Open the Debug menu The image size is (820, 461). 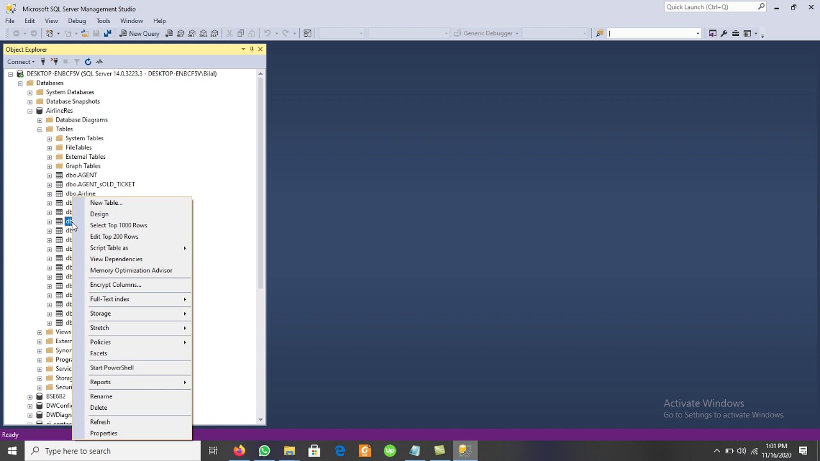coord(77,21)
